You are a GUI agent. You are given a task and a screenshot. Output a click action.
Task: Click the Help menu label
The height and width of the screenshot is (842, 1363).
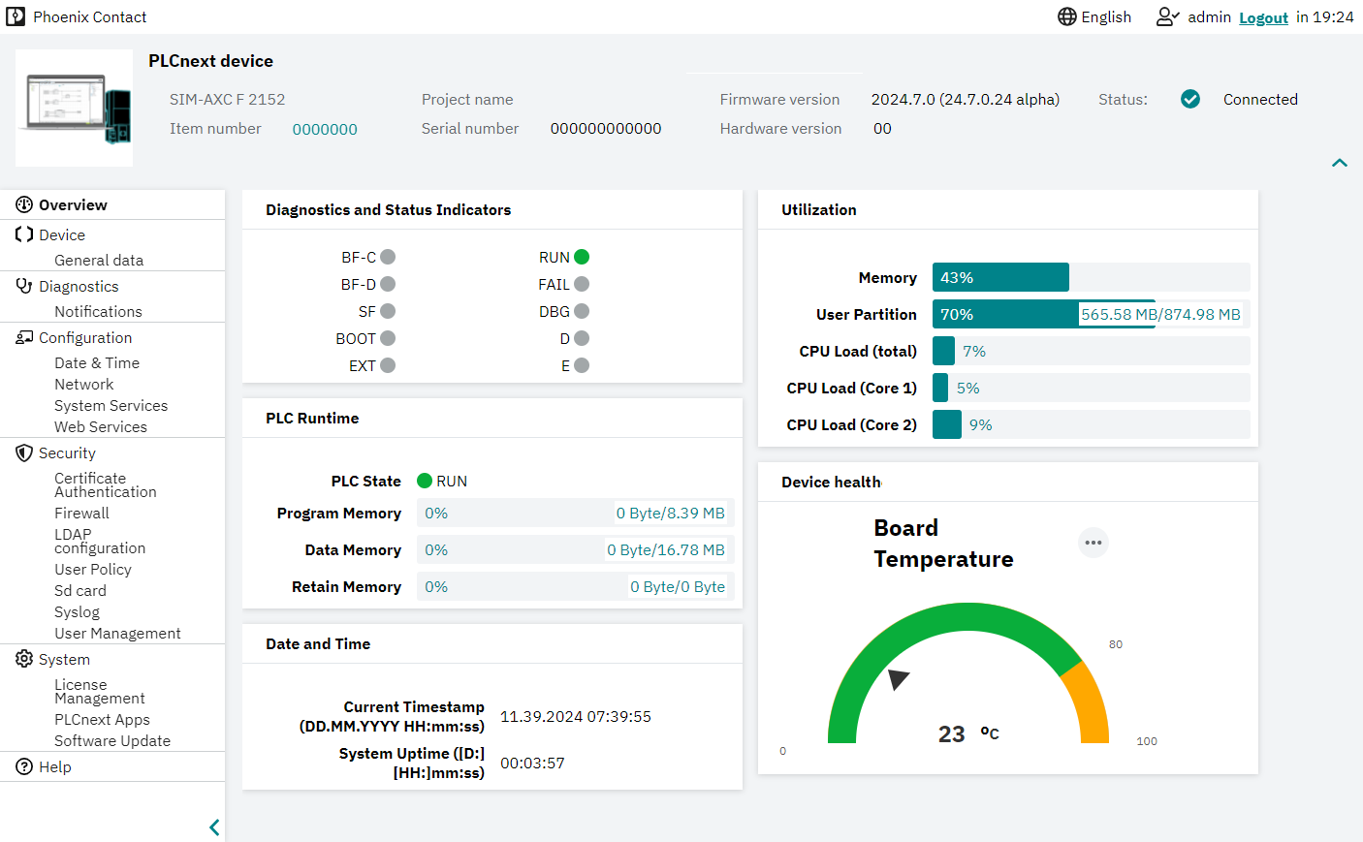coord(55,766)
